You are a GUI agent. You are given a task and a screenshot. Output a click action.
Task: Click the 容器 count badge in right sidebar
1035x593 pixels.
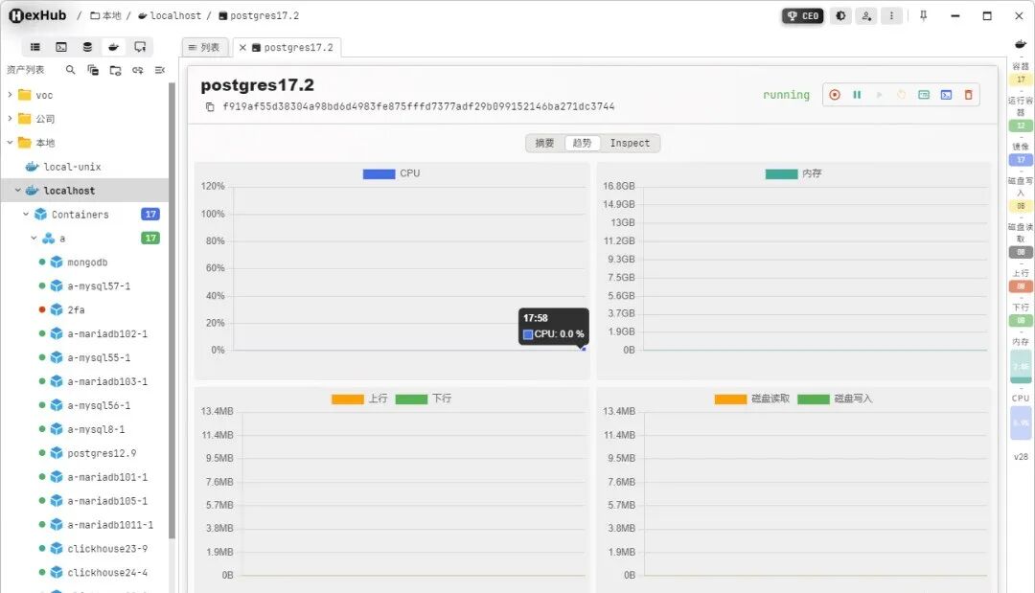(x=1021, y=80)
